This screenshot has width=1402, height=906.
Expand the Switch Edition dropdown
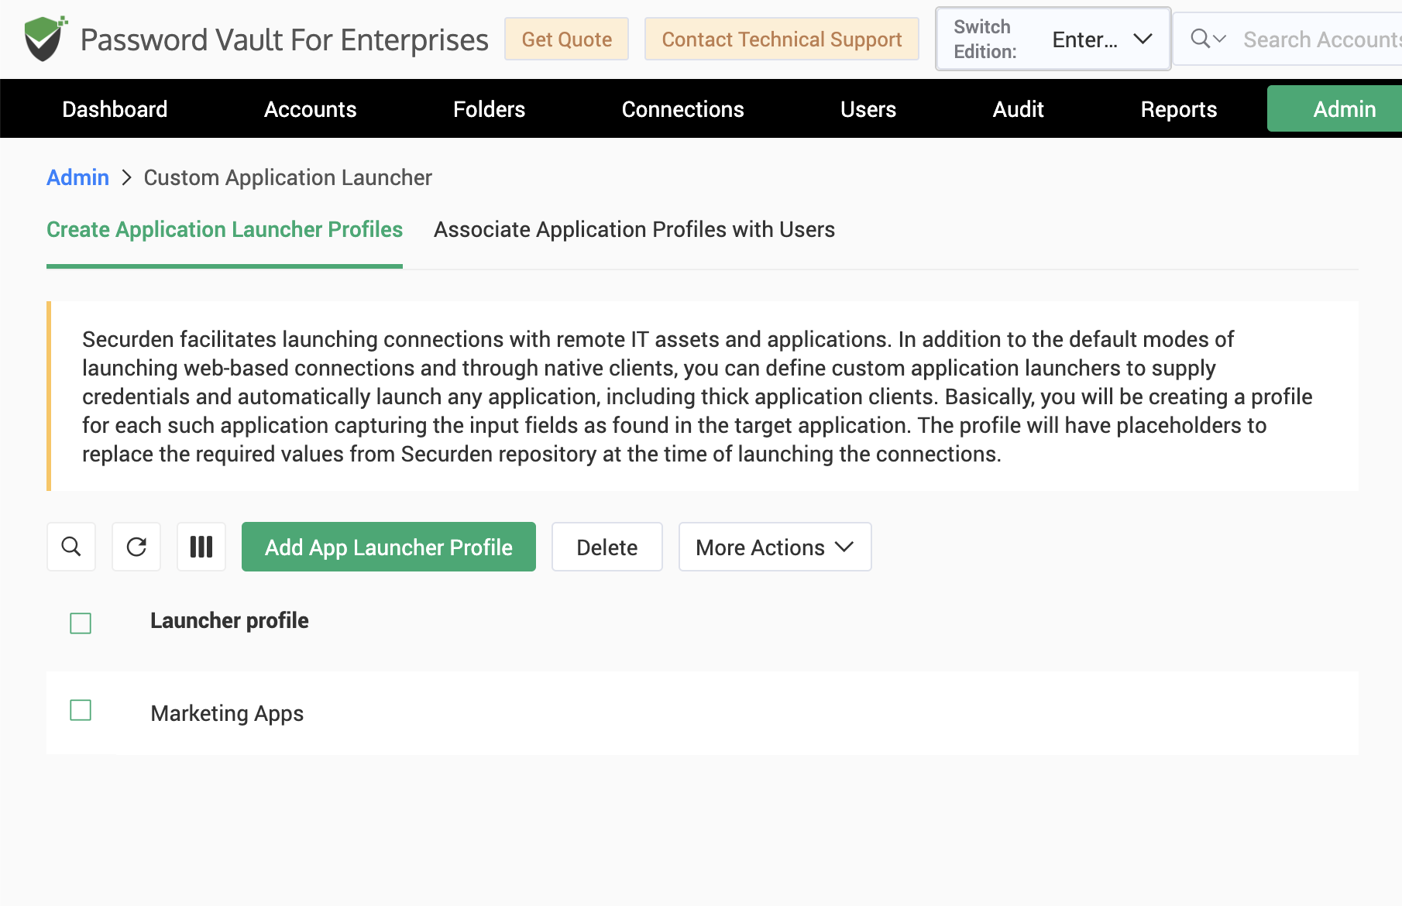[1053, 39]
